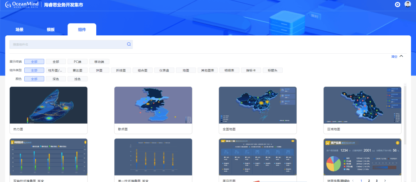Filter component type by 指标卡
This screenshot has width=416, height=182.
[251, 70]
